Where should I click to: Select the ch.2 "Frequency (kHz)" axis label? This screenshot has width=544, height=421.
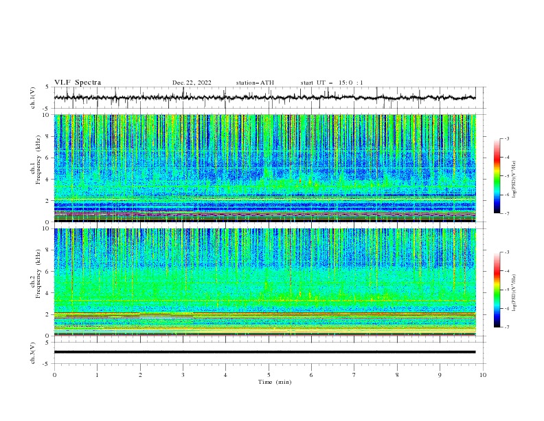click(38, 273)
